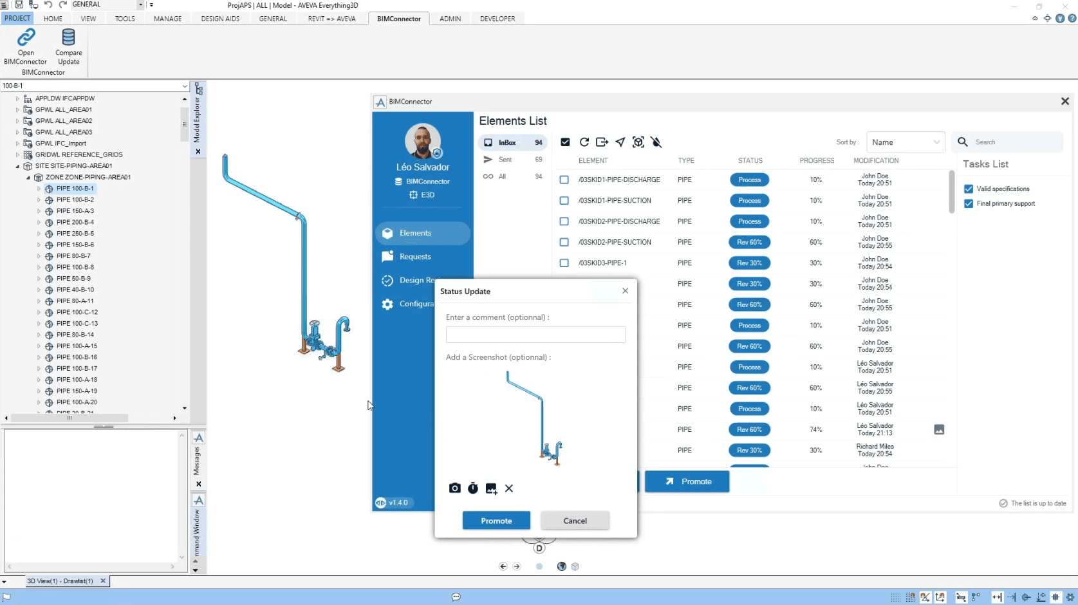Click the Open BIMConnector ribbon icon
1078x605 pixels.
click(26, 37)
